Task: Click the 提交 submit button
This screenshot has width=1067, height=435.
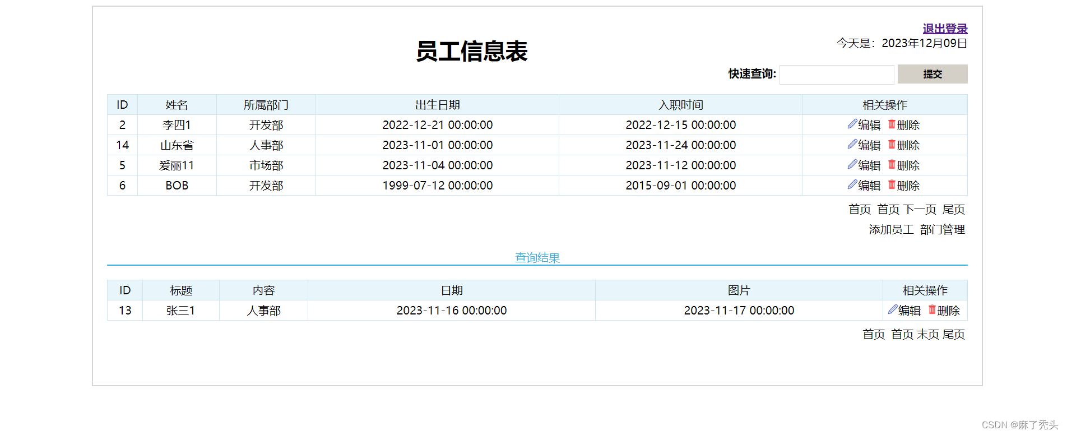Action: click(x=933, y=74)
